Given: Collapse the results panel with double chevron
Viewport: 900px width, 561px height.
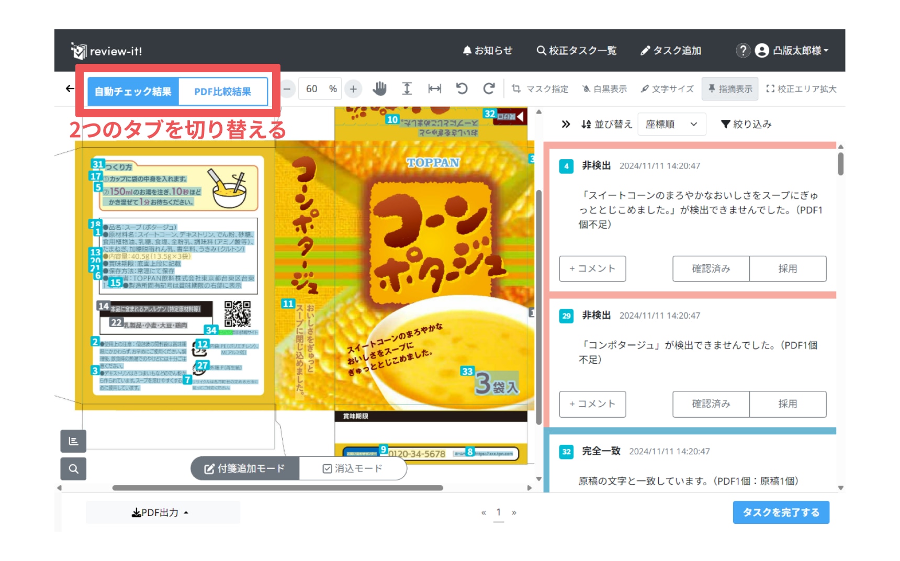Looking at the screenshot, I should (565, 125).
